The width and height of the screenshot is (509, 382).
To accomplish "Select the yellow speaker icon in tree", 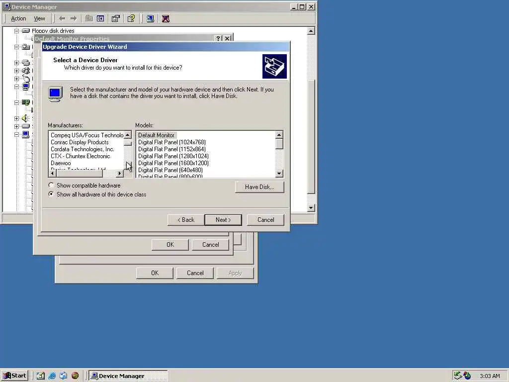I will click(25, 118).
